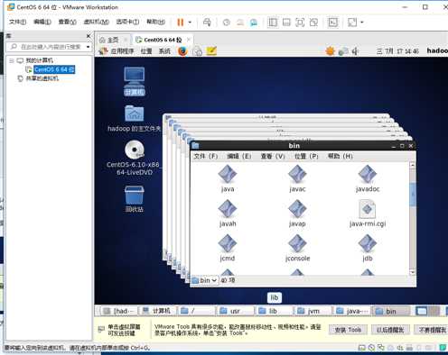Click the date and time in panel
This screenshot has height=355, width=448.
click(x=397, y=51)
